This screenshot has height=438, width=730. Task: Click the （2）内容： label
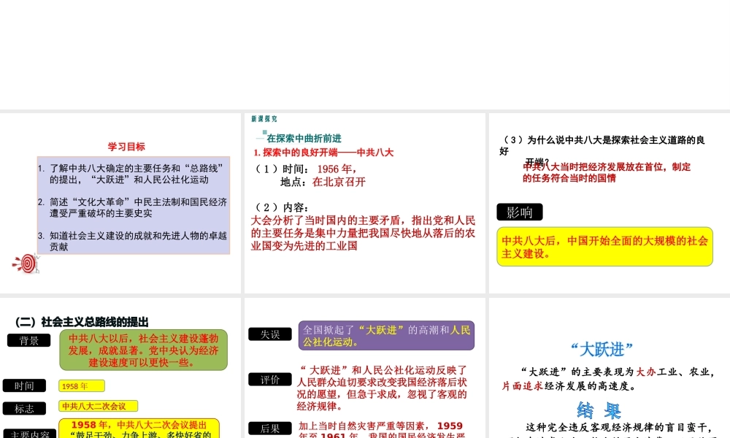point(282,207)
